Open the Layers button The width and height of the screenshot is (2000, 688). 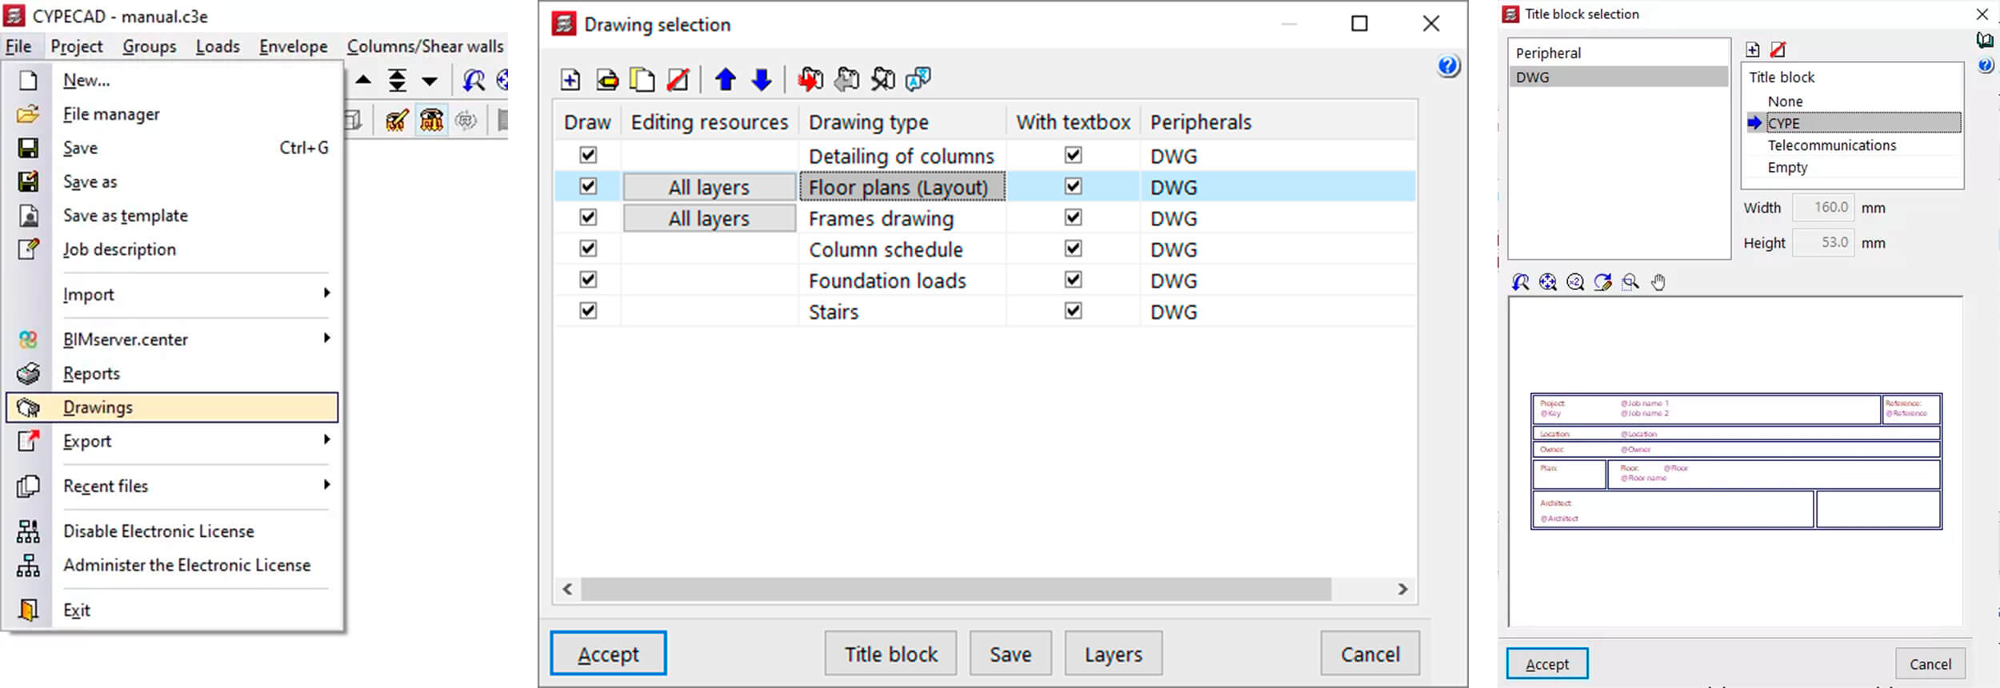pos(1114,654)
